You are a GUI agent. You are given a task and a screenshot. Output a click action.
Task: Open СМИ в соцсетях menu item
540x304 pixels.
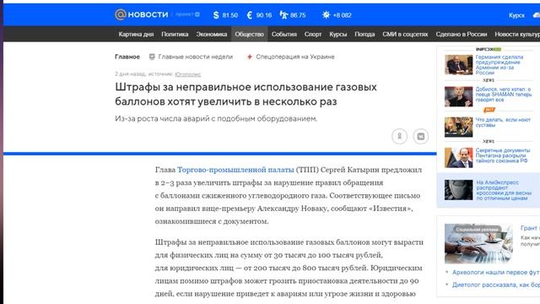405,34
